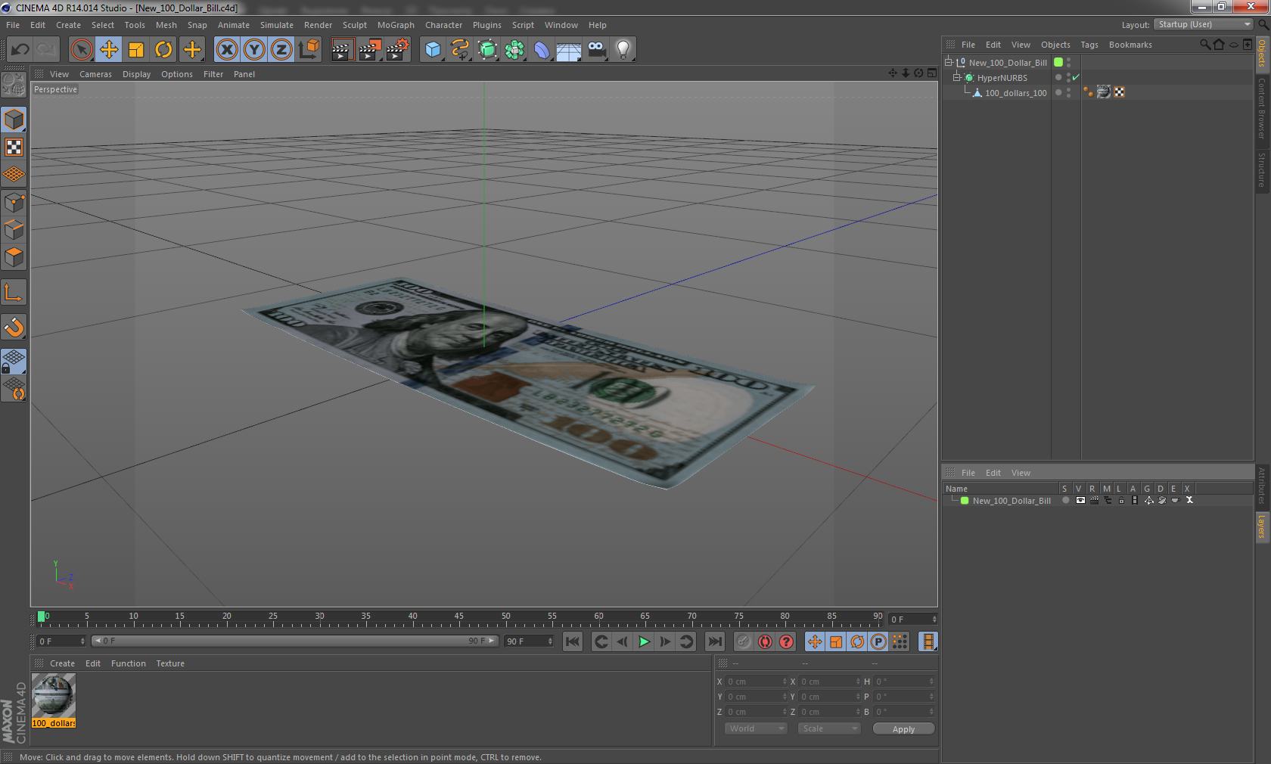Open the Scale mode dropdown
The height and width of the screenshot is (764, 1271).
pos(829,728)
